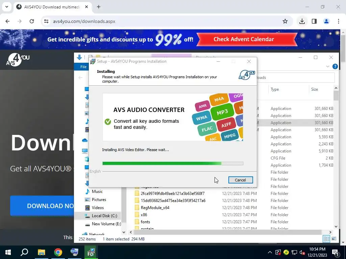The width and height of the screenshot is (346, 259).
Task: Click the installation progress bar
Action: tap(173, 163)
